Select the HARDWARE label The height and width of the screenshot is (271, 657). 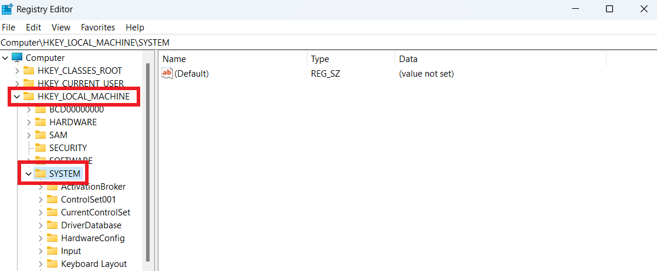click(x=73, y=122)
